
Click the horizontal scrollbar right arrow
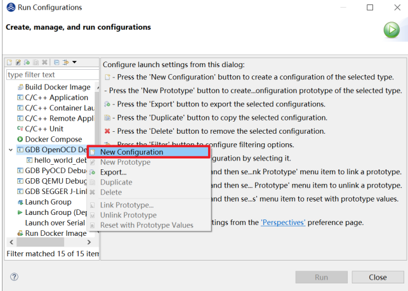[89, 242]
